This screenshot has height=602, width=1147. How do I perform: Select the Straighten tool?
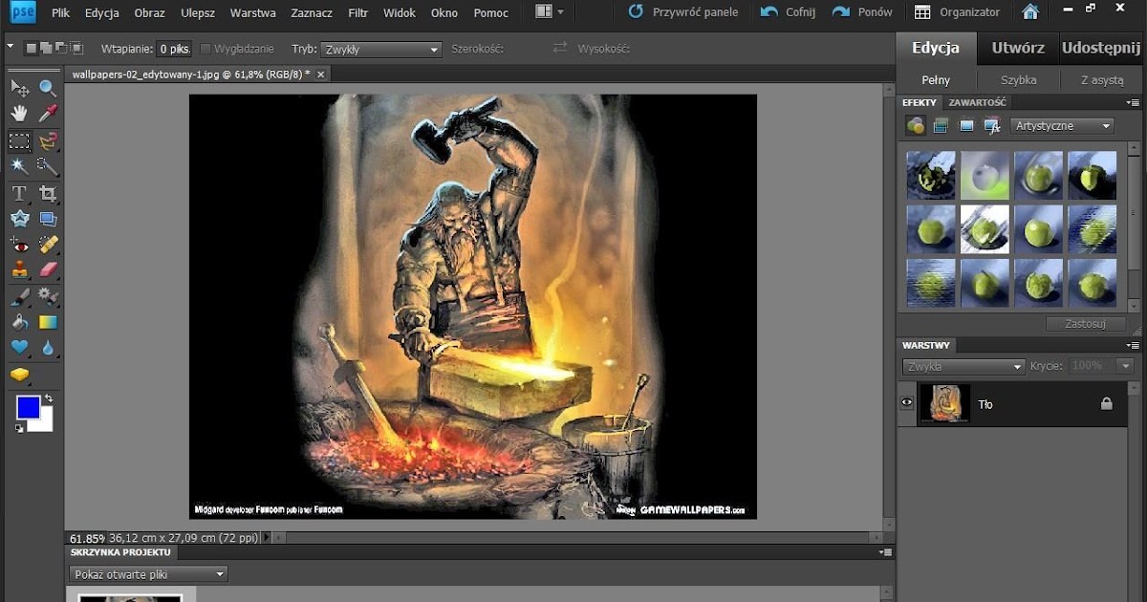(x=48, y=219)
